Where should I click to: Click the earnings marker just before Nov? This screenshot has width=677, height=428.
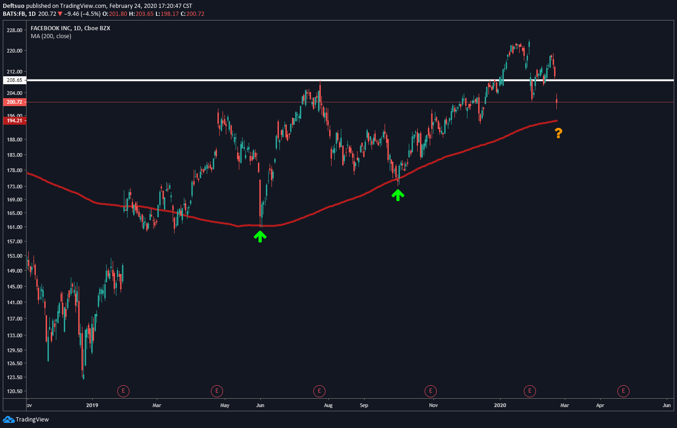[x=430, y=391]
